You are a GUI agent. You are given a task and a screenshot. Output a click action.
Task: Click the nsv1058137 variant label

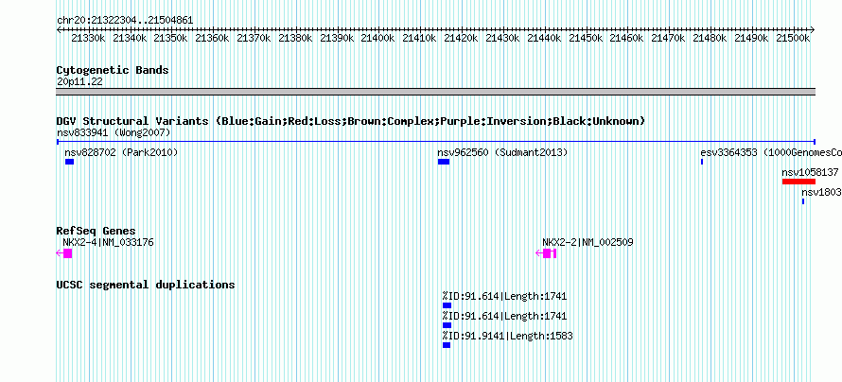tap(811, 172)
